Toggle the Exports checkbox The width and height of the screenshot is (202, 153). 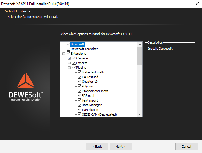click(x=74, y=63)
